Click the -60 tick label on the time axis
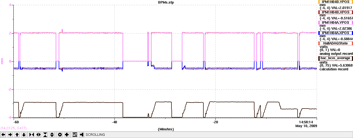Viewport: 353px width, 138px height. tap(16, 122)
